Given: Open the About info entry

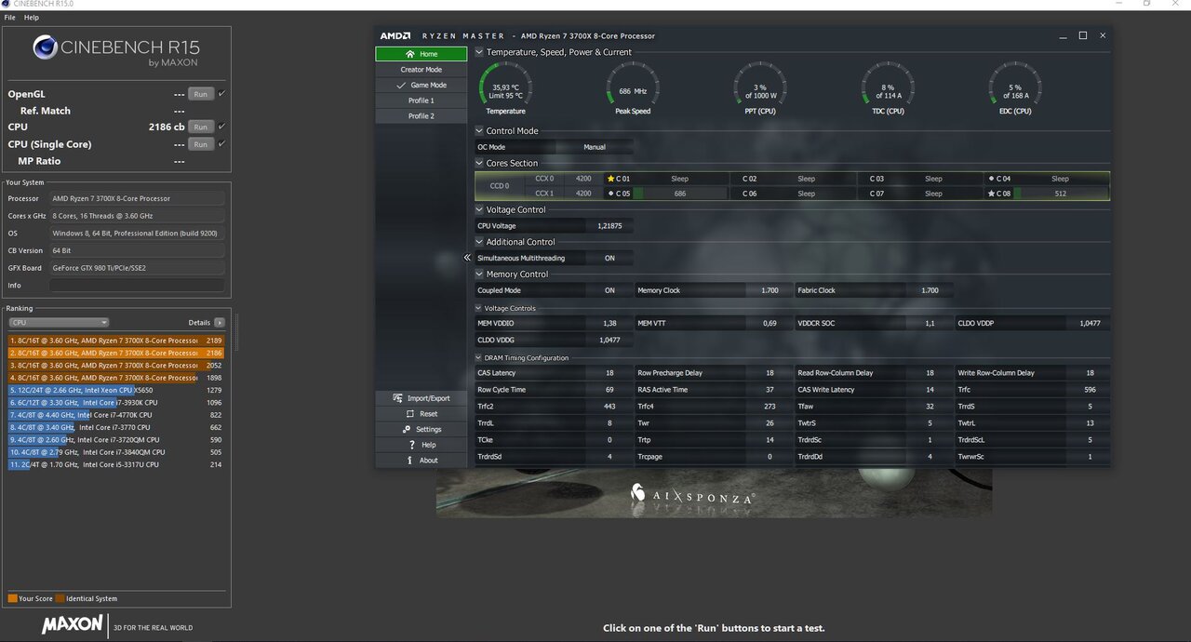Looking at the screenshot, I should tap(422, 461).
